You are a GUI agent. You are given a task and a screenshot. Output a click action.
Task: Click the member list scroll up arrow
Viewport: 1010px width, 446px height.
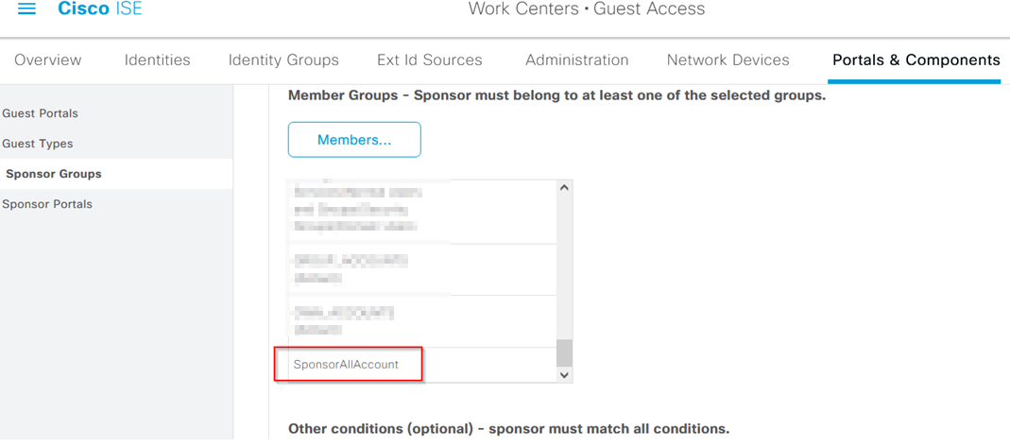[564, 187]
